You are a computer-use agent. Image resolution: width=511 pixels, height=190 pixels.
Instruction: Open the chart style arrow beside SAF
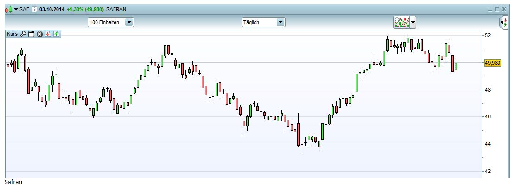pos(16,9)
